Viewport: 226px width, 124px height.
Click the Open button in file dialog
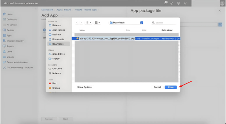[171, 87]
